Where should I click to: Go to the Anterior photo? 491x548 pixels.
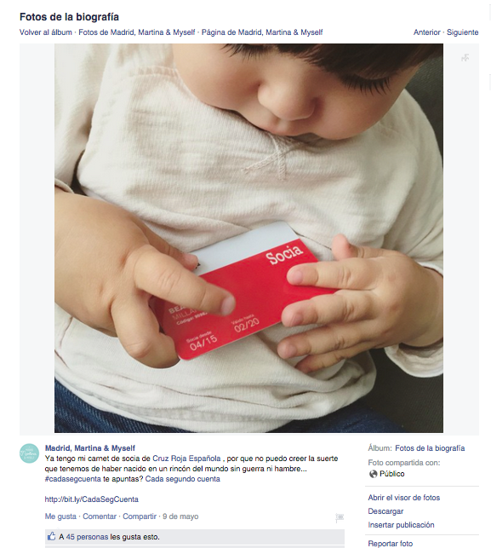click(x=427, y=32)
